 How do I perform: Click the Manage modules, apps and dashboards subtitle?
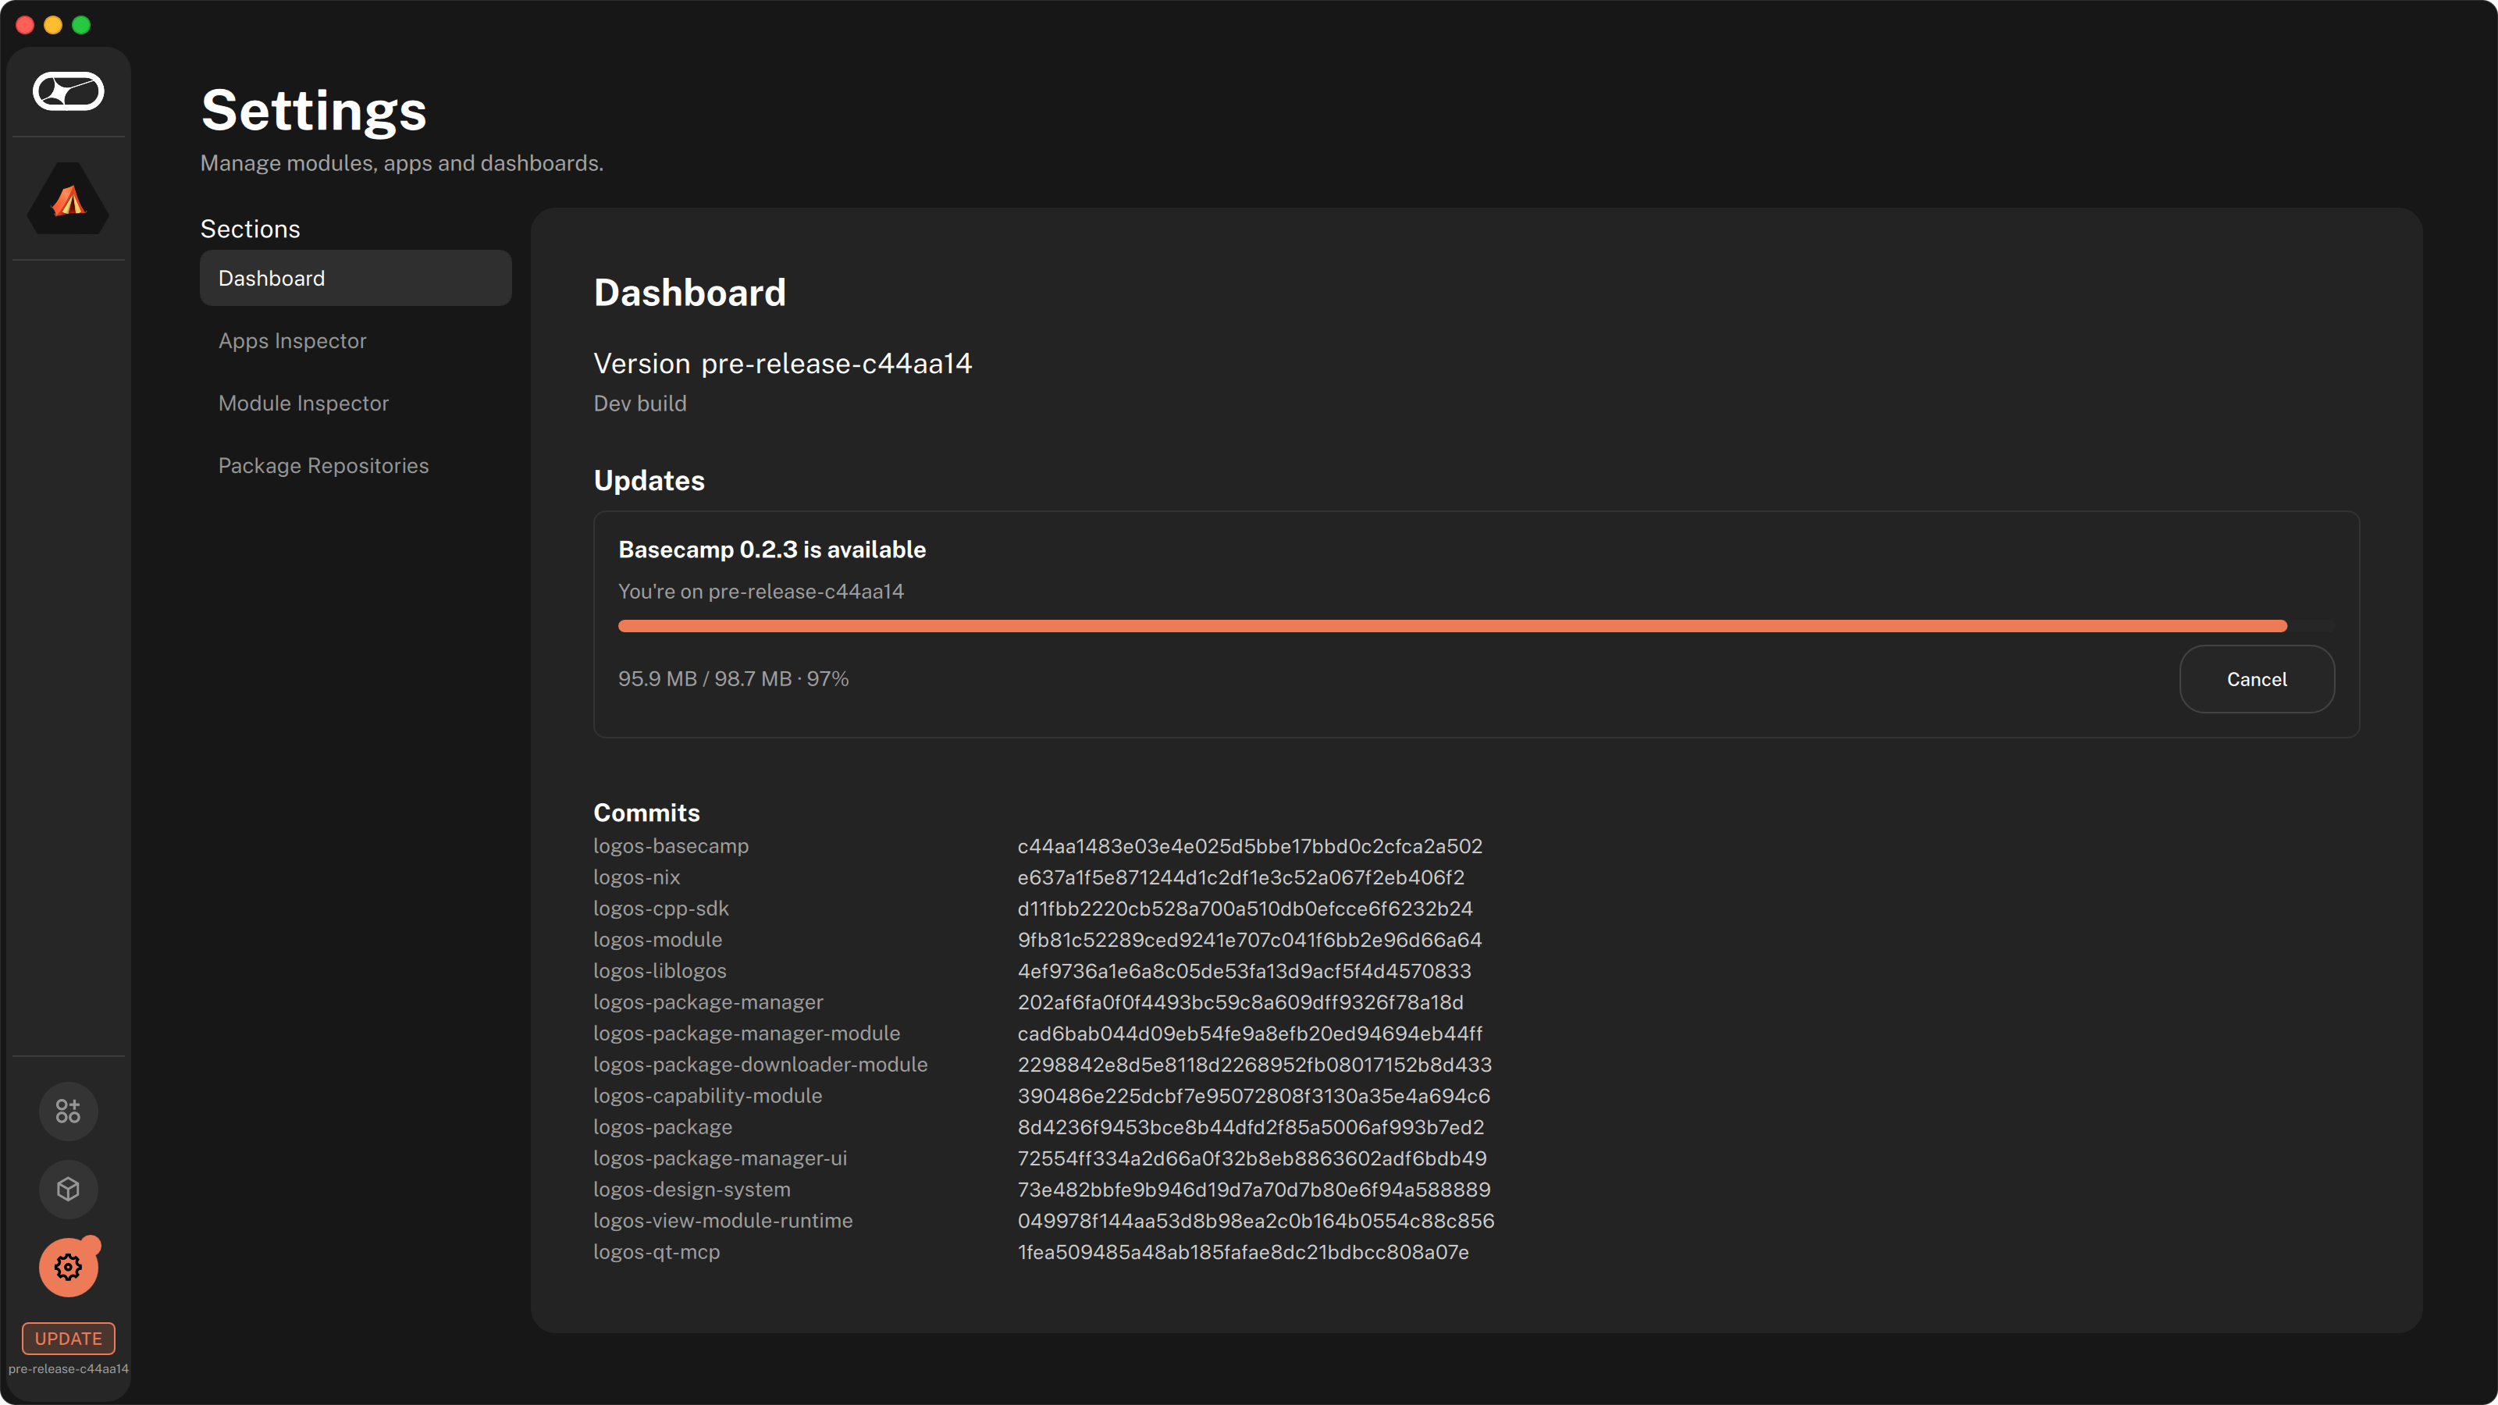click(x=401, y=163)
